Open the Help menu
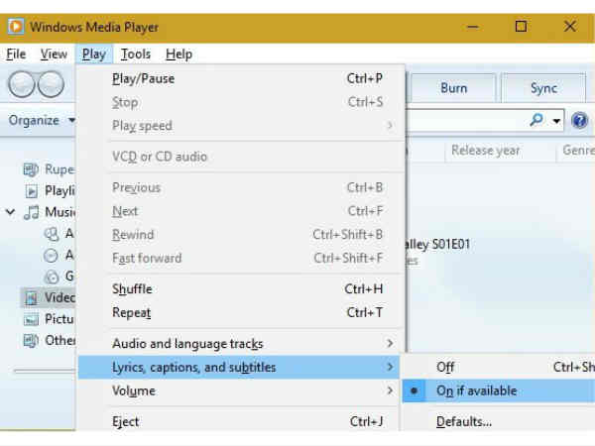 (178, 55)
